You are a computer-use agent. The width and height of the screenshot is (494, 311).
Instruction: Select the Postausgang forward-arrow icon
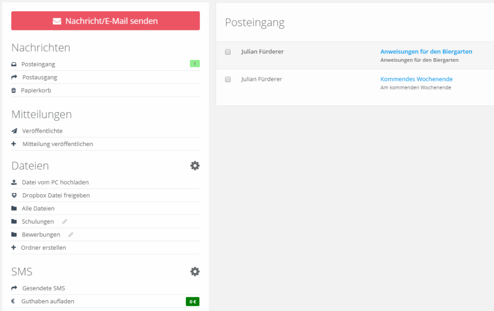point(13,77)
